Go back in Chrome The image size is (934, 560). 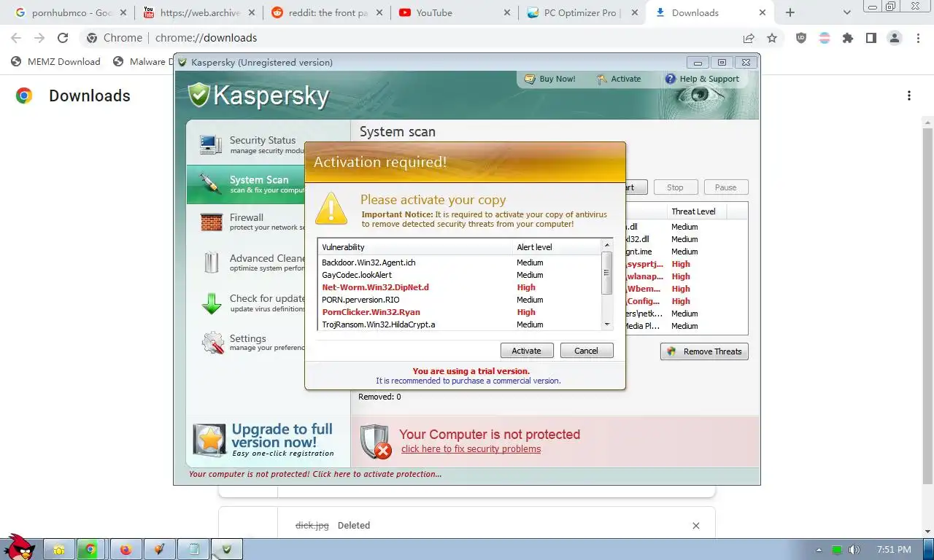(x=16, y=38)
